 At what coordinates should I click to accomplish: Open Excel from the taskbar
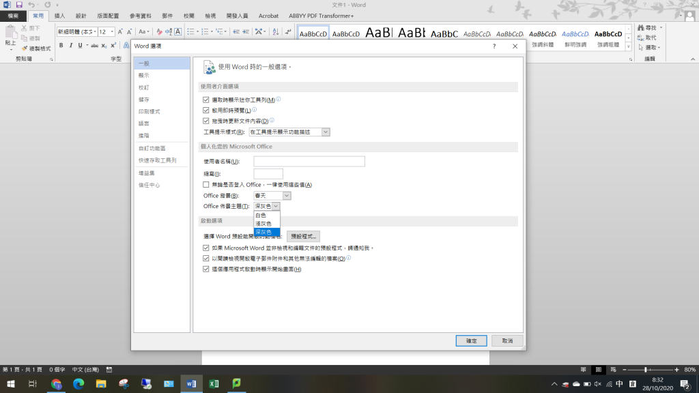point(214,383)
